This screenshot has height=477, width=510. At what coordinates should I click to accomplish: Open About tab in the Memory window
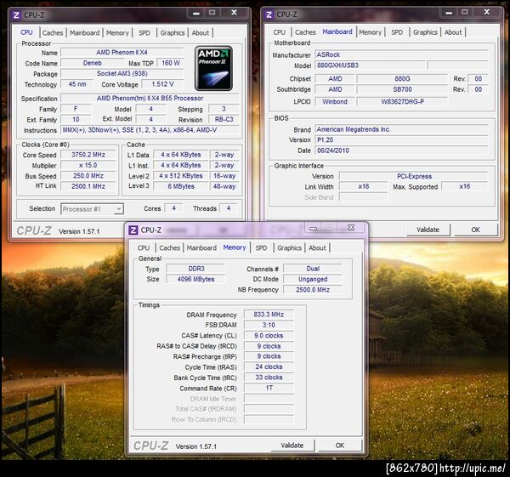[317, 248]
